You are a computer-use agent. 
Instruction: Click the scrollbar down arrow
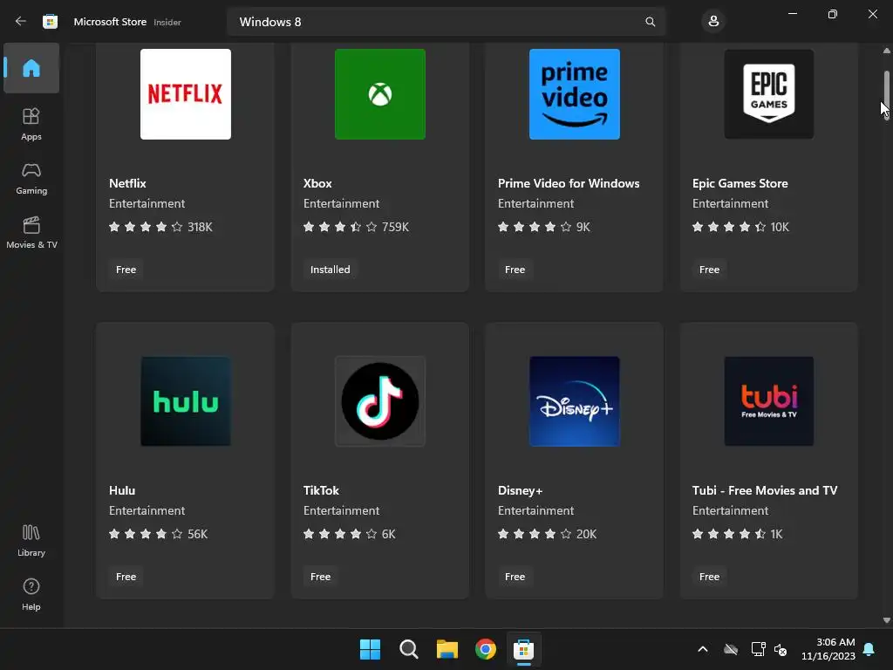tap(886, 620)
